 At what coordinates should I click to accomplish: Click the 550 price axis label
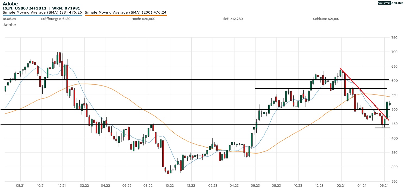pos(394,95)
